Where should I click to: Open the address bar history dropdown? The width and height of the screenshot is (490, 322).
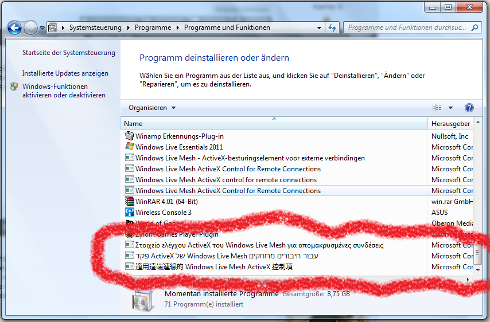pos(319,28)
